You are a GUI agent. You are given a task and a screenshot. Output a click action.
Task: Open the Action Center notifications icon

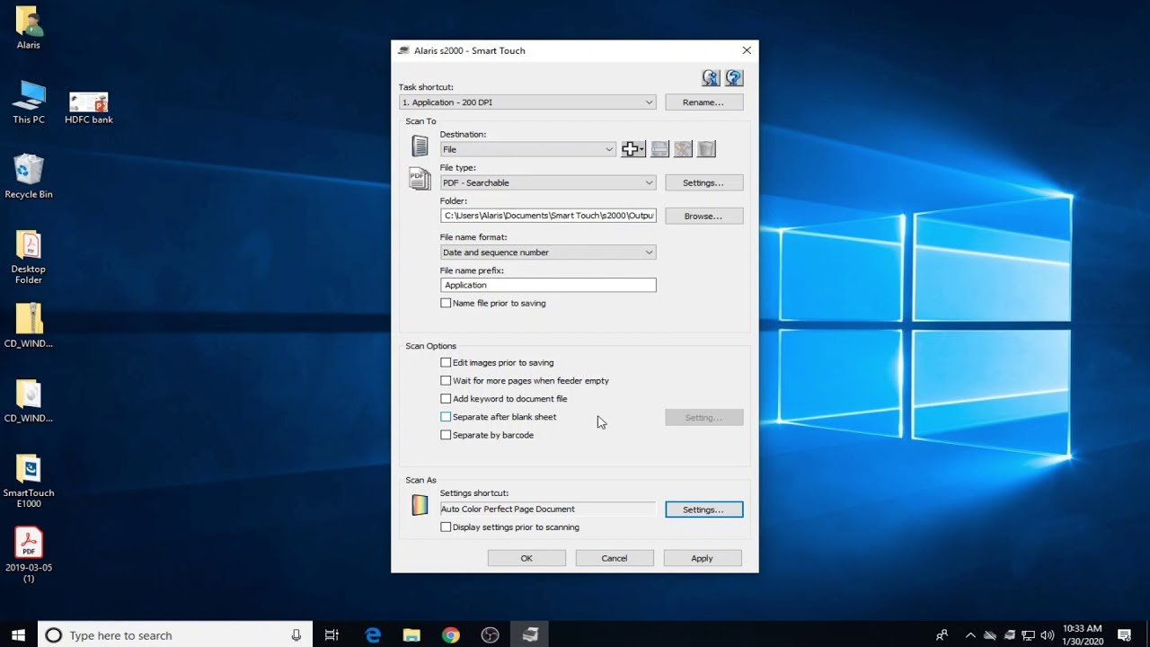[x=1124, y=635]
